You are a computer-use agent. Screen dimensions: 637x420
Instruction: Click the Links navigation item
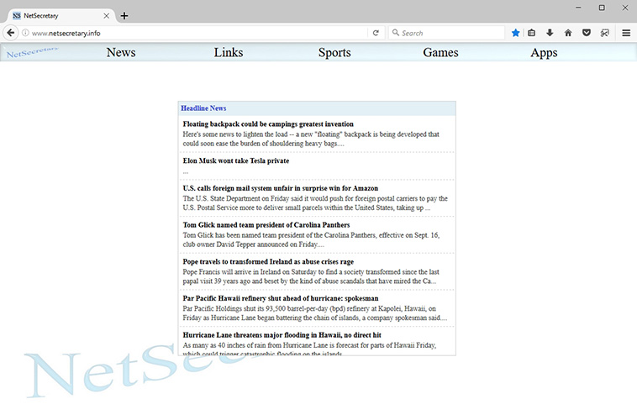[228, 52]
